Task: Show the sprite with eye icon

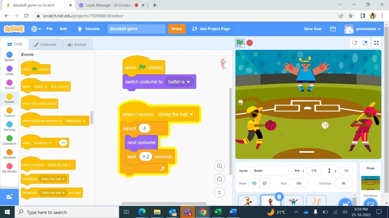Action: pos(254,183)
